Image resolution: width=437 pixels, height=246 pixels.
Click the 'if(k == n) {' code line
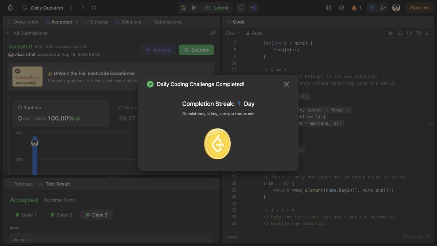coord(279,184)
